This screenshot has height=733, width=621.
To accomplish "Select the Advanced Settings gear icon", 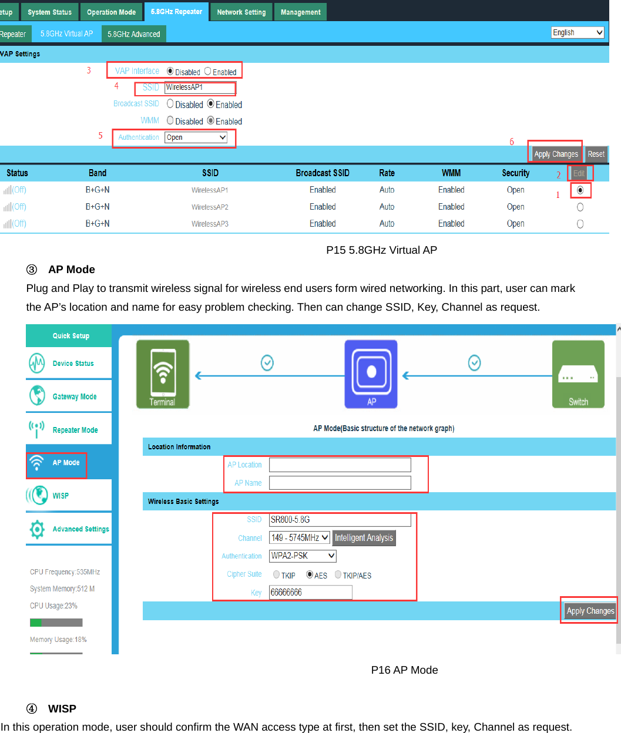I will tap(37, 529).
